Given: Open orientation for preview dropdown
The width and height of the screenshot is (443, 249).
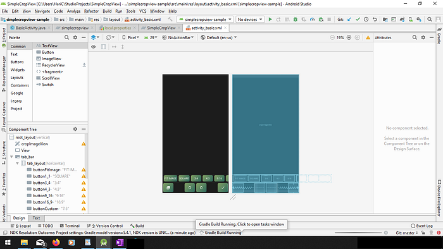Looking at the screenshot, I should click(110, 37).
